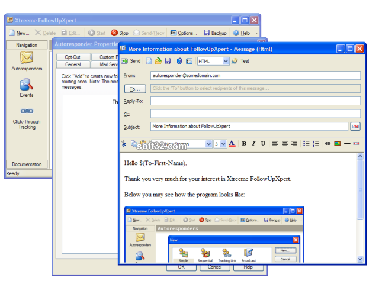Image resolution: width=379 pixels, height=284 pixels.
Task: Click OK in Autoresponder Properties dialog
Action: [x=181, y=267]
